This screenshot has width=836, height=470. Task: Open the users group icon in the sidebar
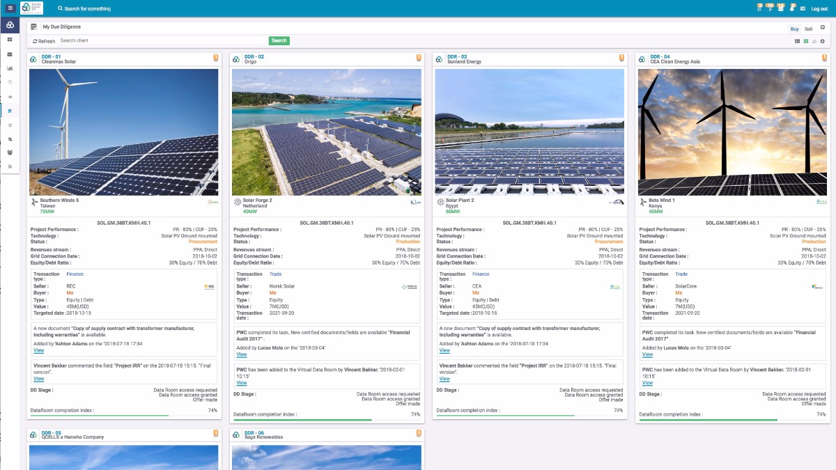[x=10, y=152]
